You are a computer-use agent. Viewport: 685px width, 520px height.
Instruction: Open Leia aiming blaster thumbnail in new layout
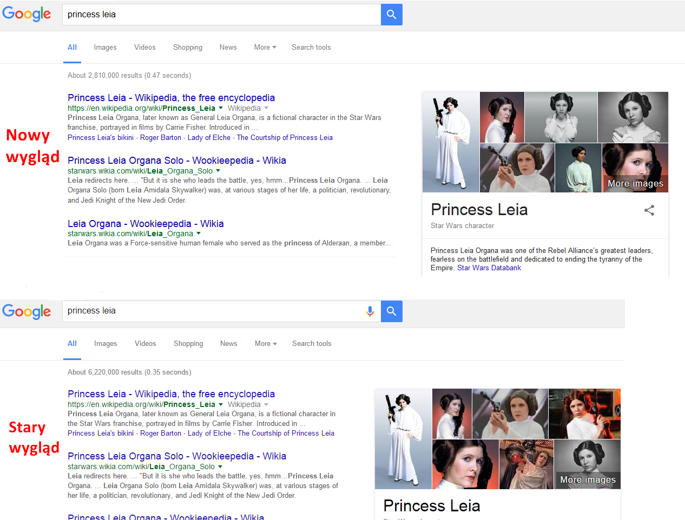pyautogui.click(x=517, y=168)
